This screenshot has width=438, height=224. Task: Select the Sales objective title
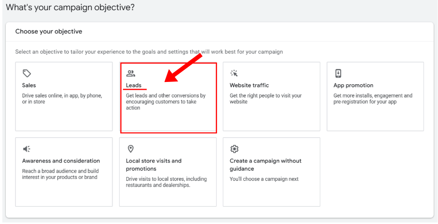point(29,85)
